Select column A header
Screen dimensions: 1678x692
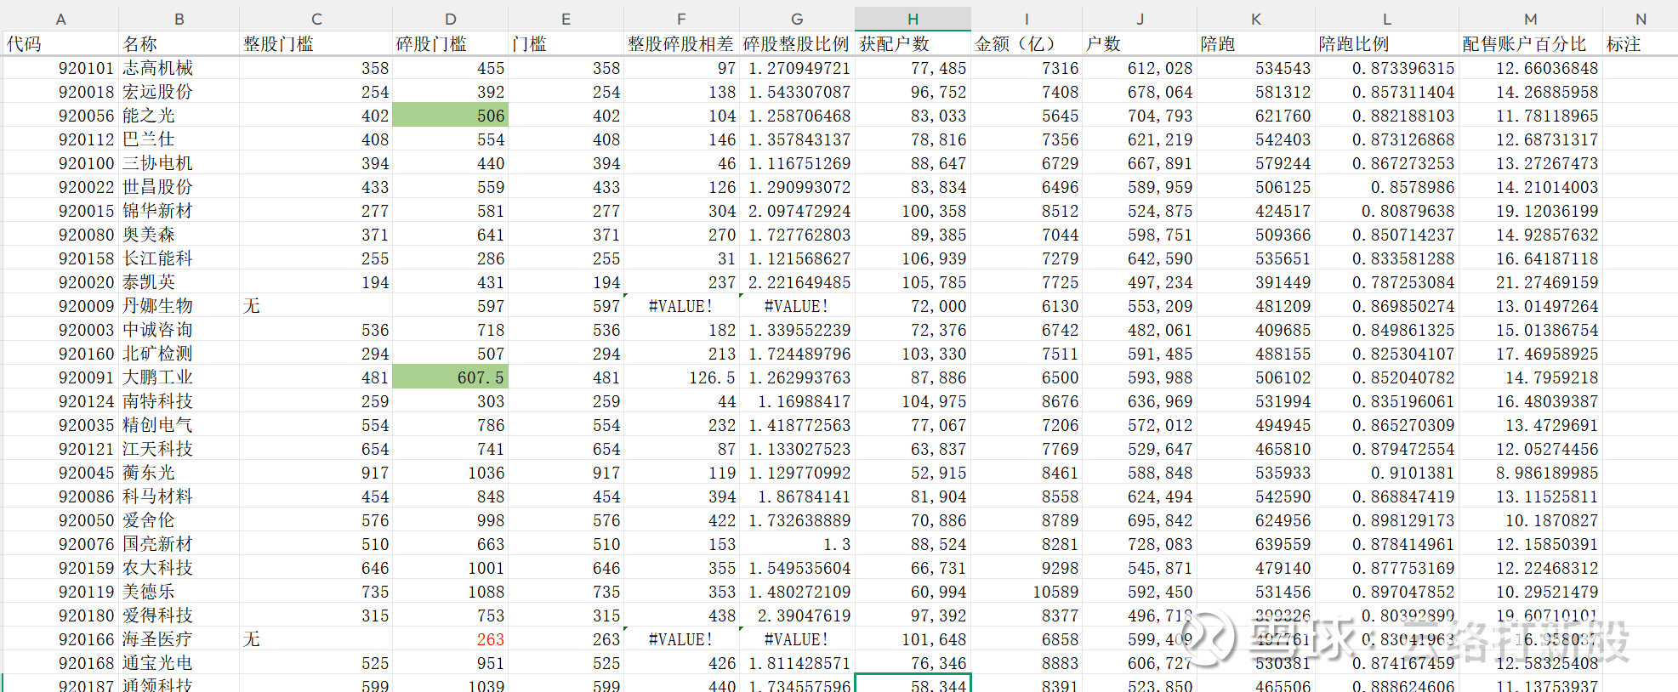(x=60, y=19)
